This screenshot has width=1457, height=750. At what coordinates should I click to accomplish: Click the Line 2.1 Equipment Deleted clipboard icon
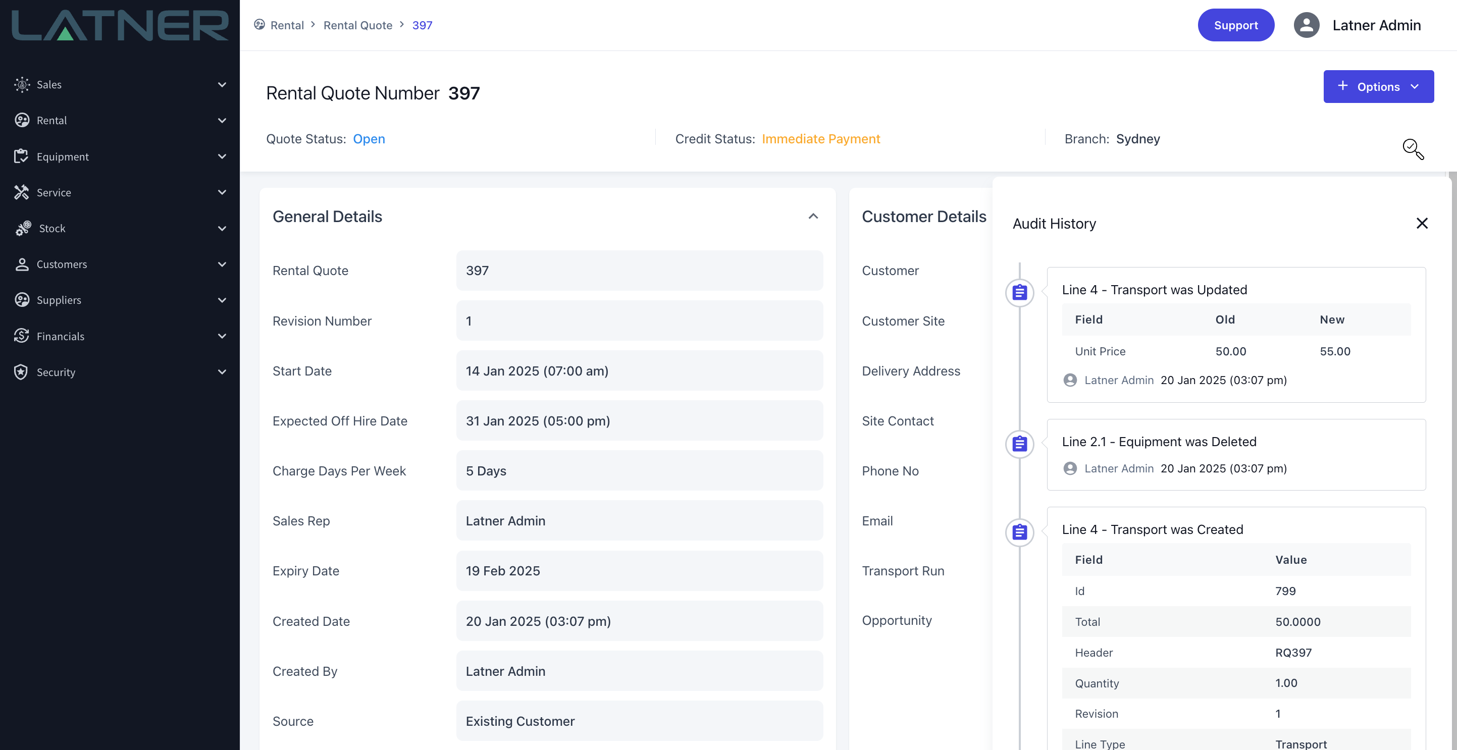[x=1020, y=444]
